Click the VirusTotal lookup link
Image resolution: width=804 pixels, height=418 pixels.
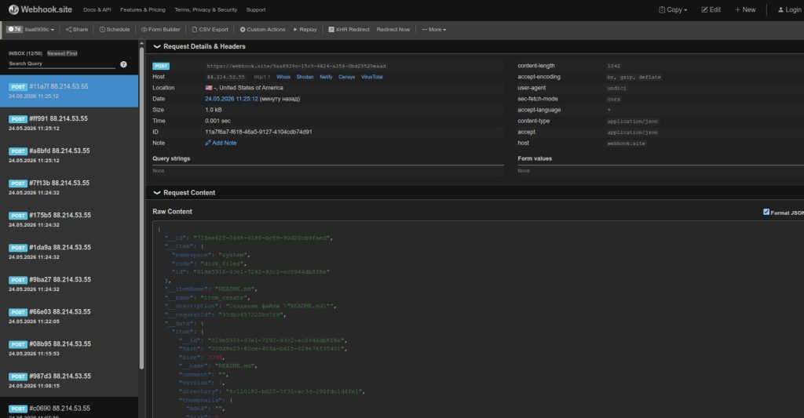point(371,78)
